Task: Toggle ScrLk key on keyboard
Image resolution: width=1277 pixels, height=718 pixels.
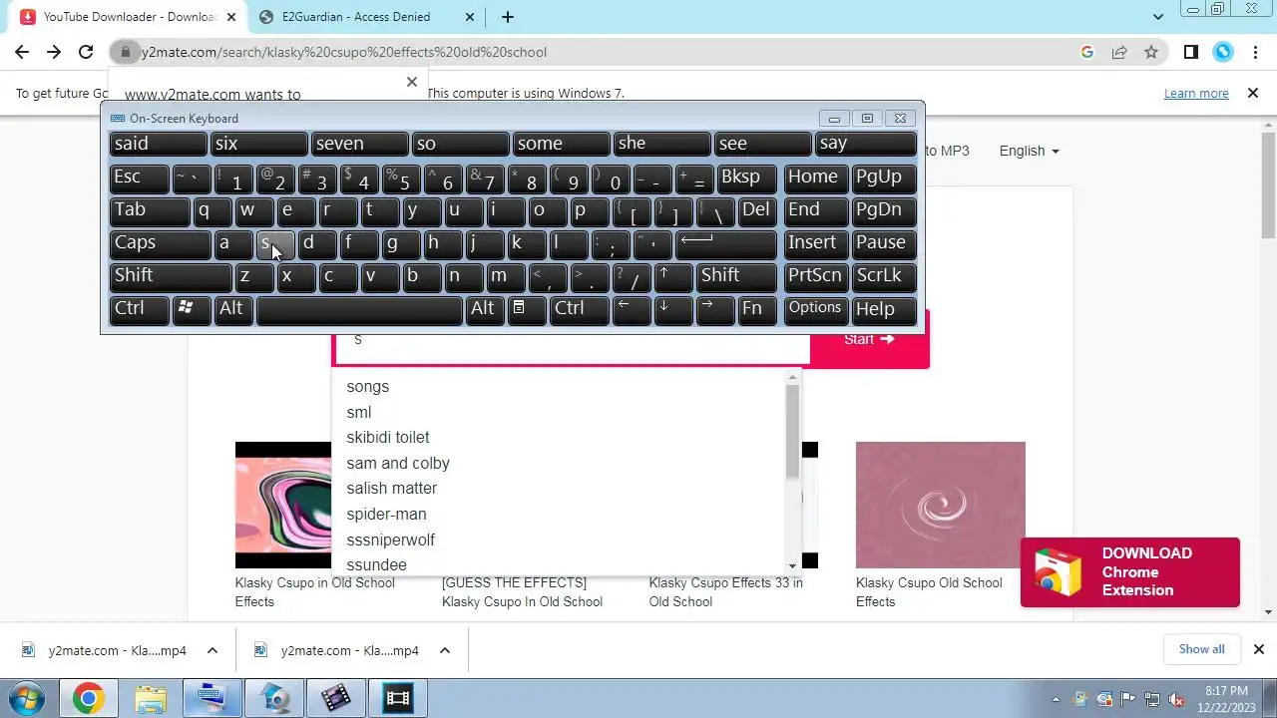Action: 884,276
